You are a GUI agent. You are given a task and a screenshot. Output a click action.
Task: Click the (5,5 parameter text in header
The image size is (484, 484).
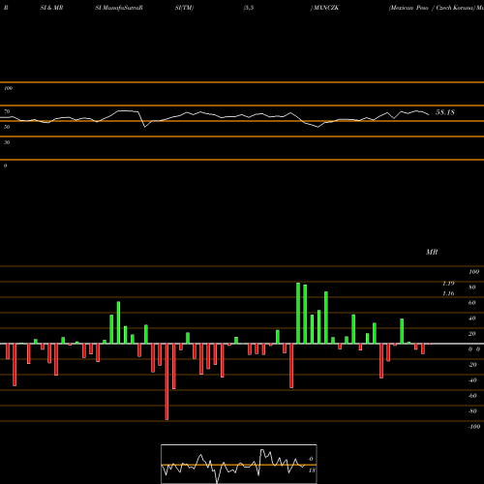tap(249, 8)
